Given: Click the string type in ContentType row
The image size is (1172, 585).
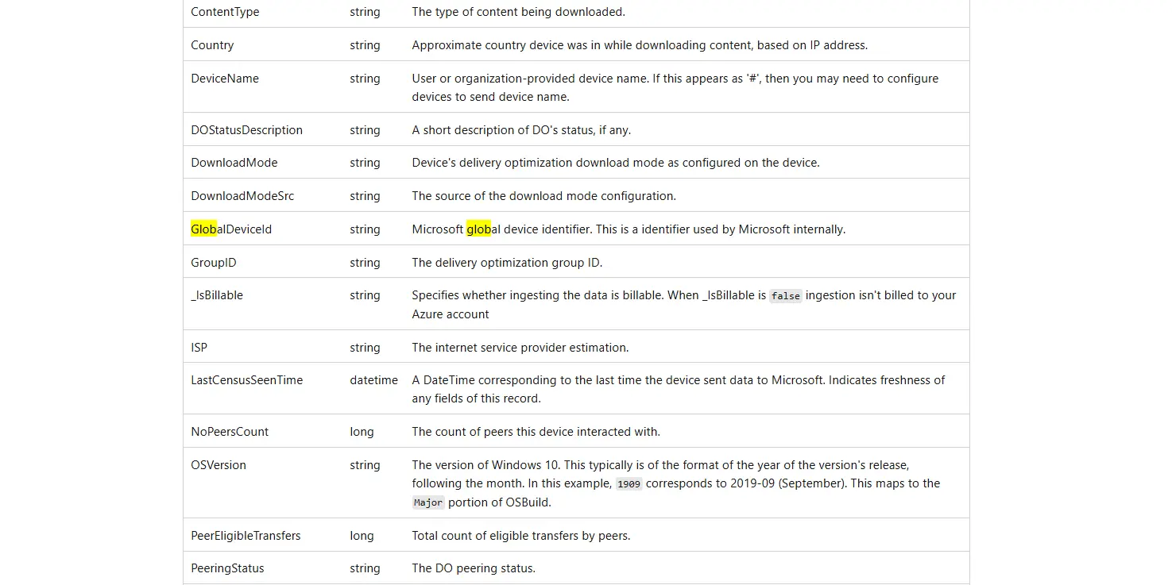Looking at the screenshot, I should click(365, 12).
